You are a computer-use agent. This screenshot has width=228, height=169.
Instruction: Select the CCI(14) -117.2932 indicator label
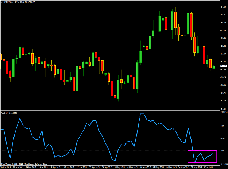(9, 113)
